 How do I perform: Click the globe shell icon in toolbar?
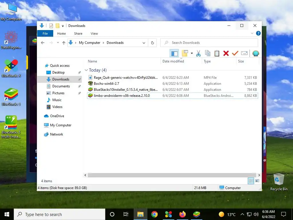pyautogui.click(x=256, y=53)
